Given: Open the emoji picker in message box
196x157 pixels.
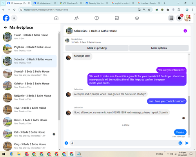Looking at the screenshot, I should (x=180, y=143).
